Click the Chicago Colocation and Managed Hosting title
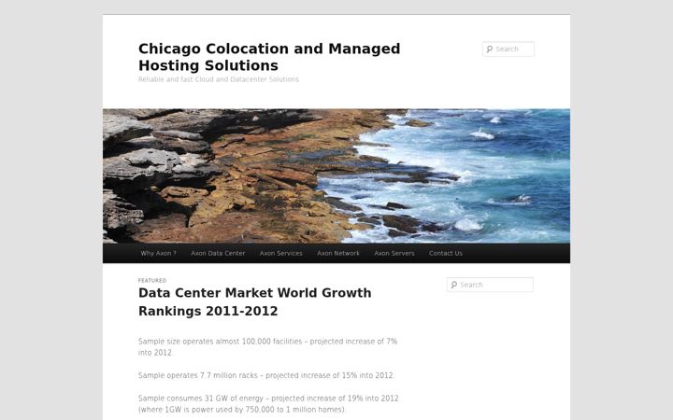 pyautogui.click(x=269, y=57)
